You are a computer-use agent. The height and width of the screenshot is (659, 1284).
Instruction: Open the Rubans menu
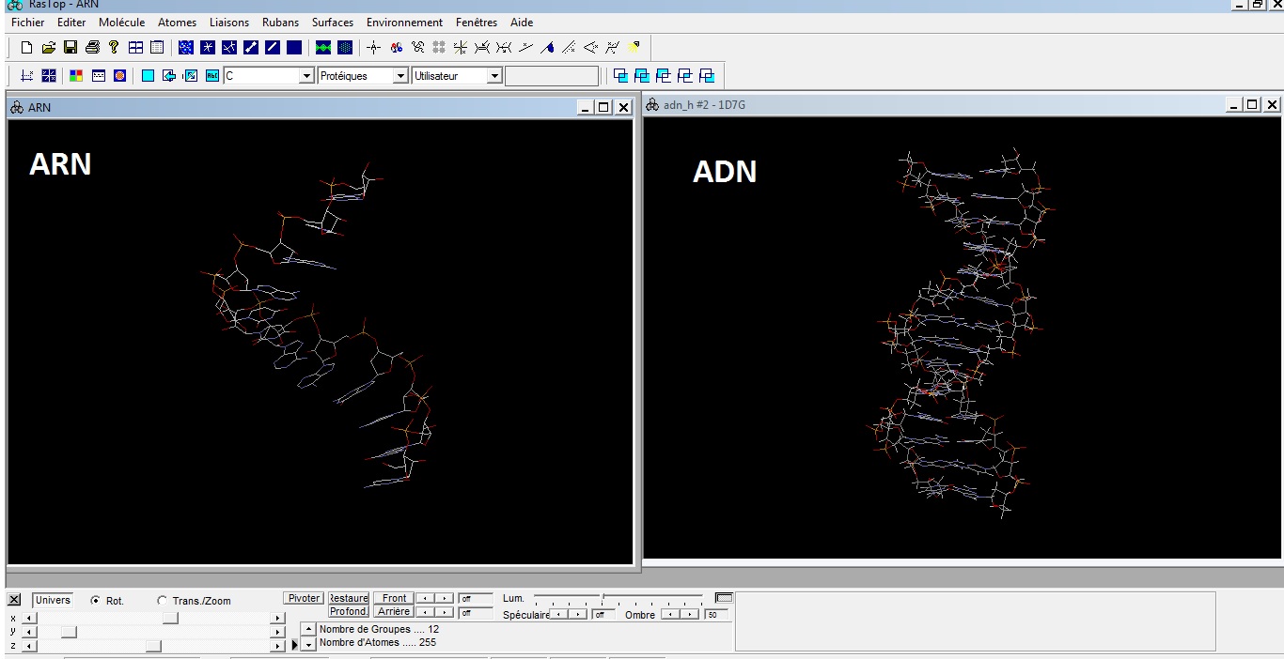pos(280,23)
